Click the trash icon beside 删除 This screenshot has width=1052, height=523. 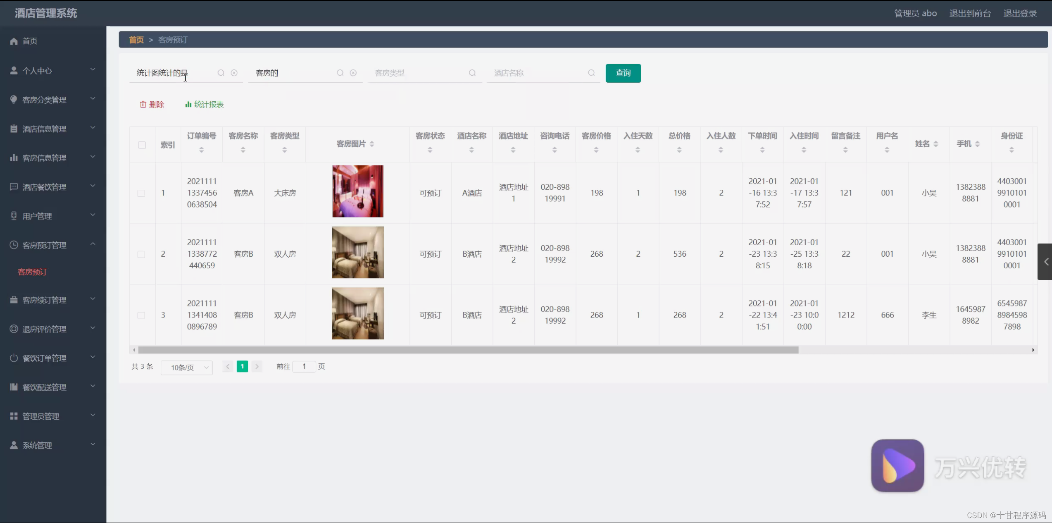[x=143, y=105]
